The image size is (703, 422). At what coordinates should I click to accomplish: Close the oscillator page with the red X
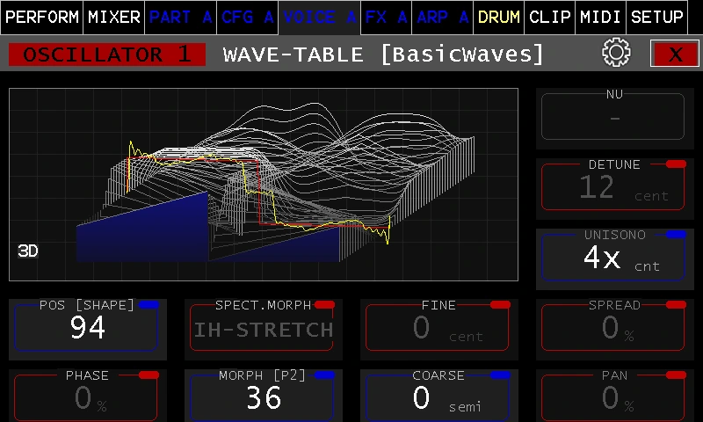pyautogui.click(x=674, y=54)
